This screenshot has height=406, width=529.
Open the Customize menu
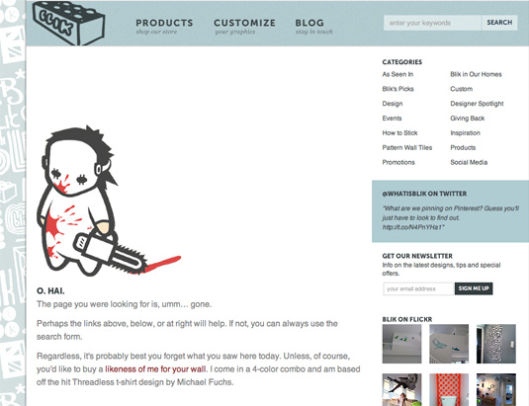(x=244, y=27)
